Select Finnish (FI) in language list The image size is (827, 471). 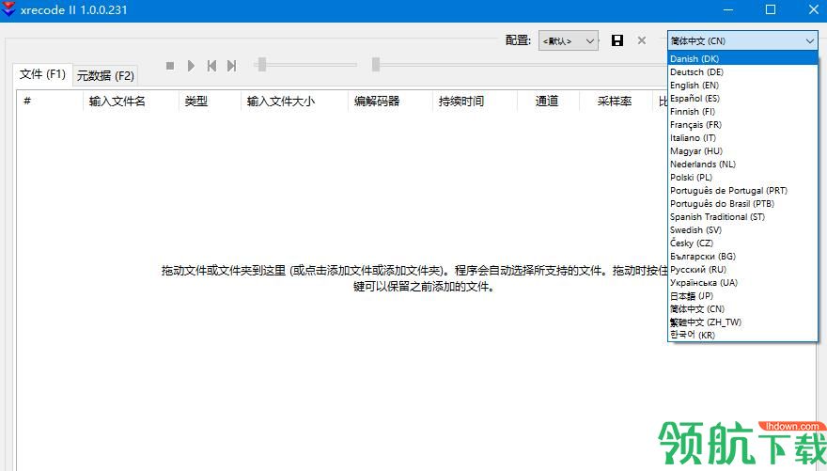pos(742,111)
